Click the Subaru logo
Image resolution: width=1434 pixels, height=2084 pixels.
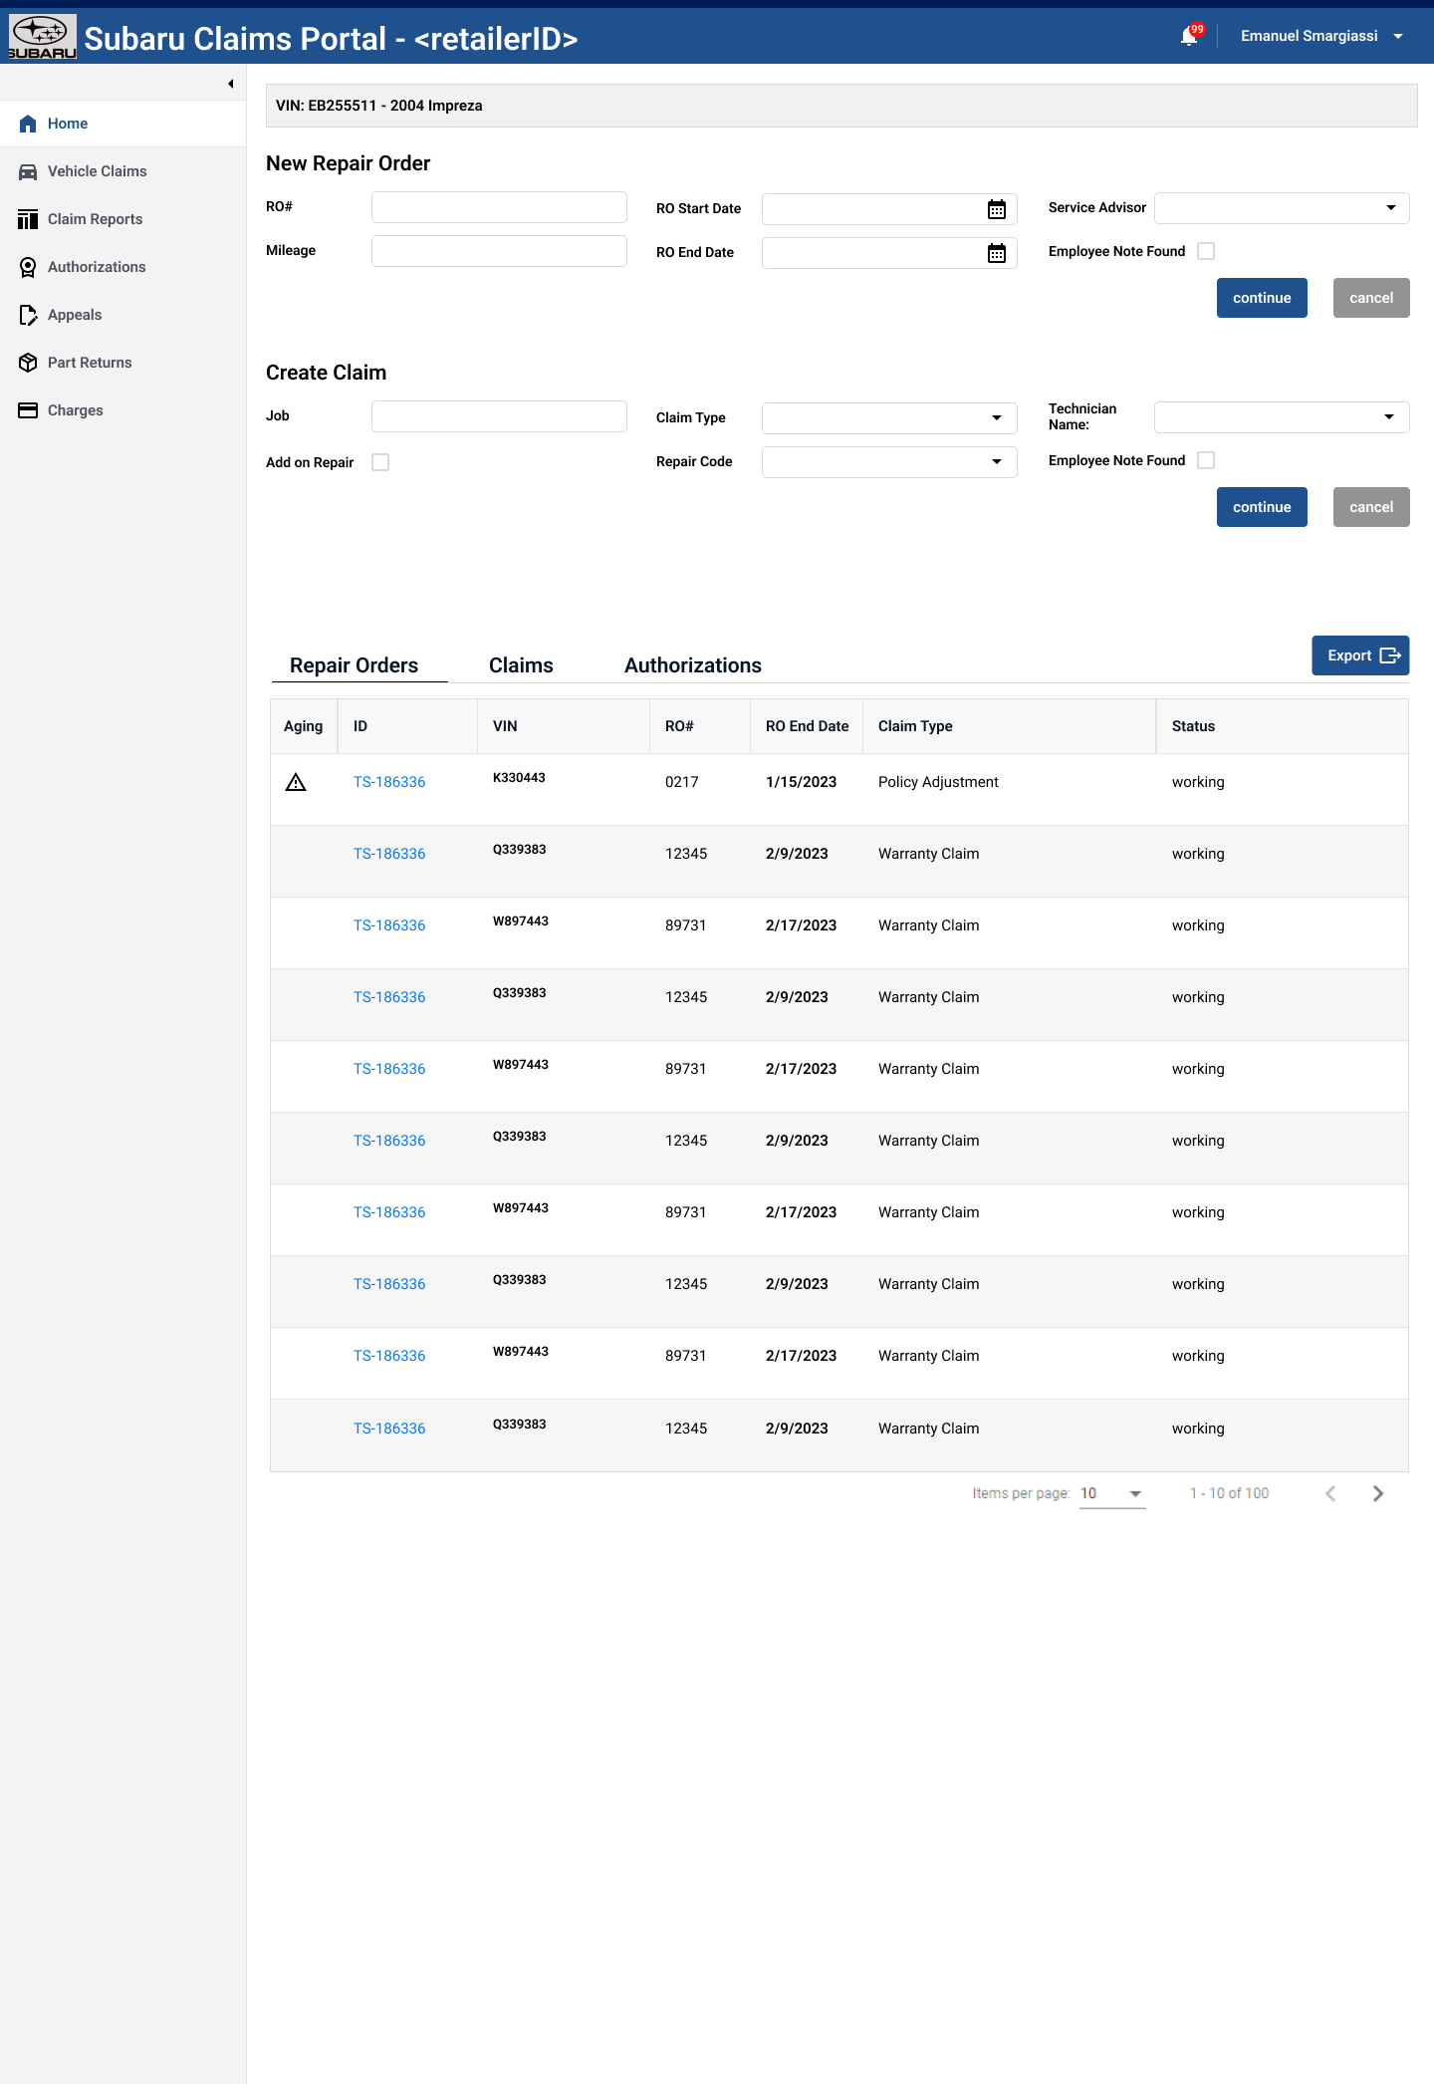[42, 36]
